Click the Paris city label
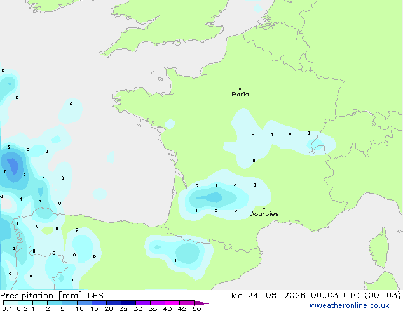The width and height of the screenshot is (403, 311). pyautogui.click(x=240, y=95)
